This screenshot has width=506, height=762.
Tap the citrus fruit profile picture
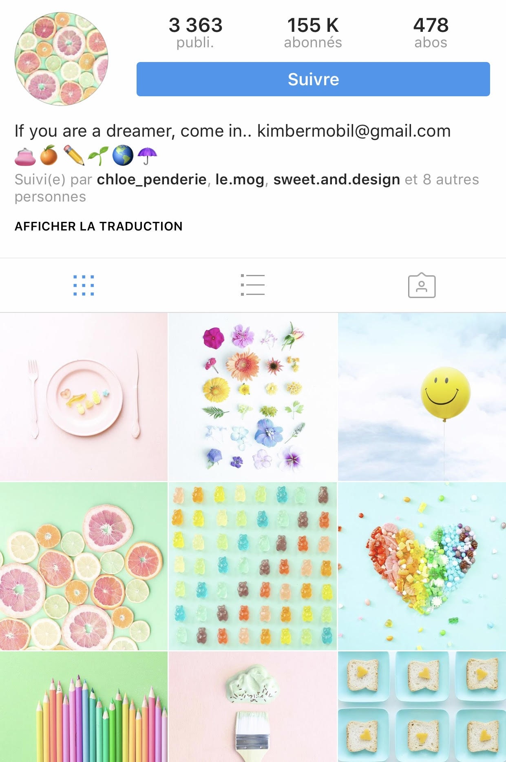click(x=61, y=59)
